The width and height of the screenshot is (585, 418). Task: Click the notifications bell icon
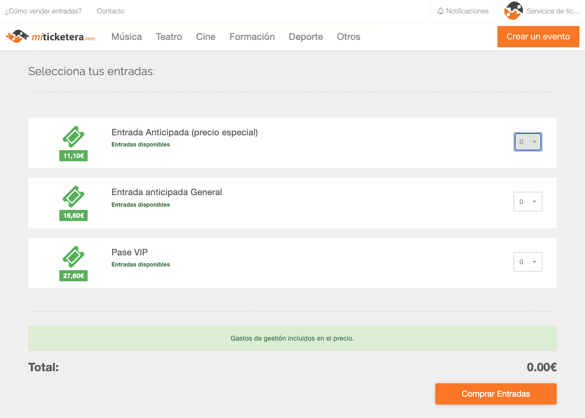pyautogui.click(x=440, y=11)
